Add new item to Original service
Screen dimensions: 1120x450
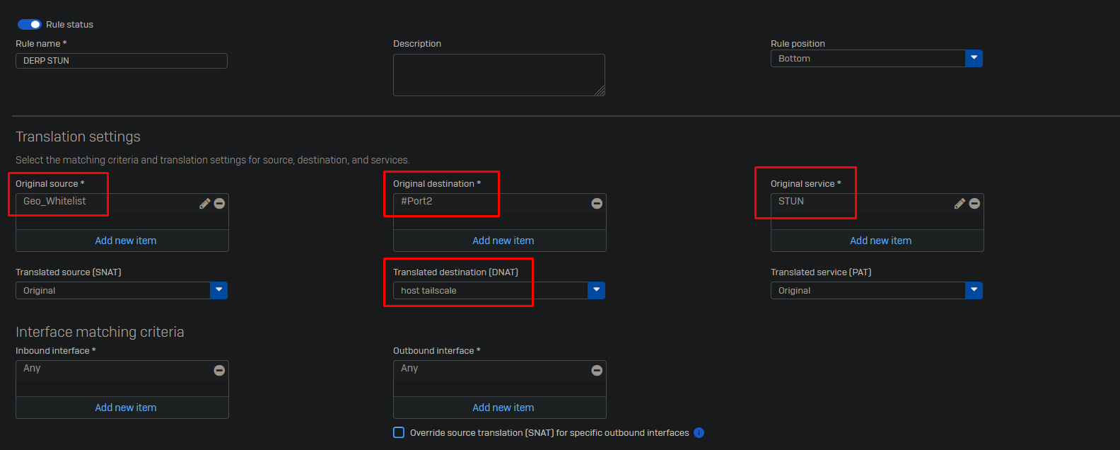click(880, 241)
